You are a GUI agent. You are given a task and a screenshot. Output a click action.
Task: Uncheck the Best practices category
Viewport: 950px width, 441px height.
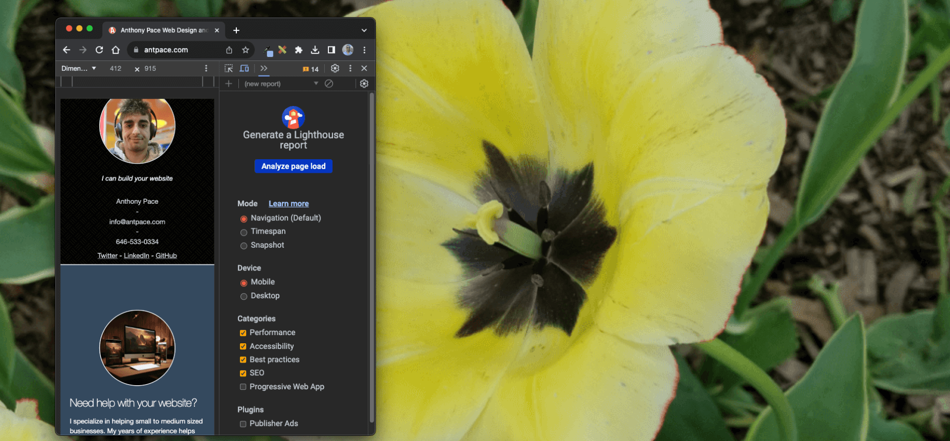click(x=243, y=360)
